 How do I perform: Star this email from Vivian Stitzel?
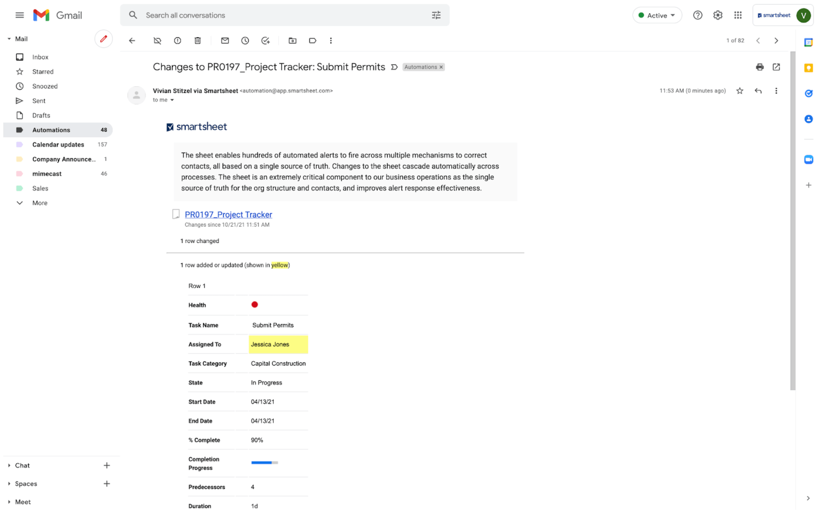click(x=740, y=91)
